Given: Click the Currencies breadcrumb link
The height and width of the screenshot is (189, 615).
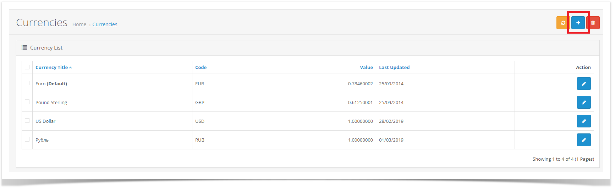Looking at the screenshot, I should (x=105, y=24).
